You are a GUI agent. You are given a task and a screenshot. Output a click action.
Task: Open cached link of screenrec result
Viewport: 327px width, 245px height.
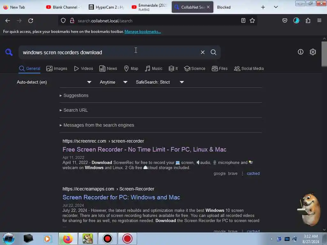[x=253, y=174]
